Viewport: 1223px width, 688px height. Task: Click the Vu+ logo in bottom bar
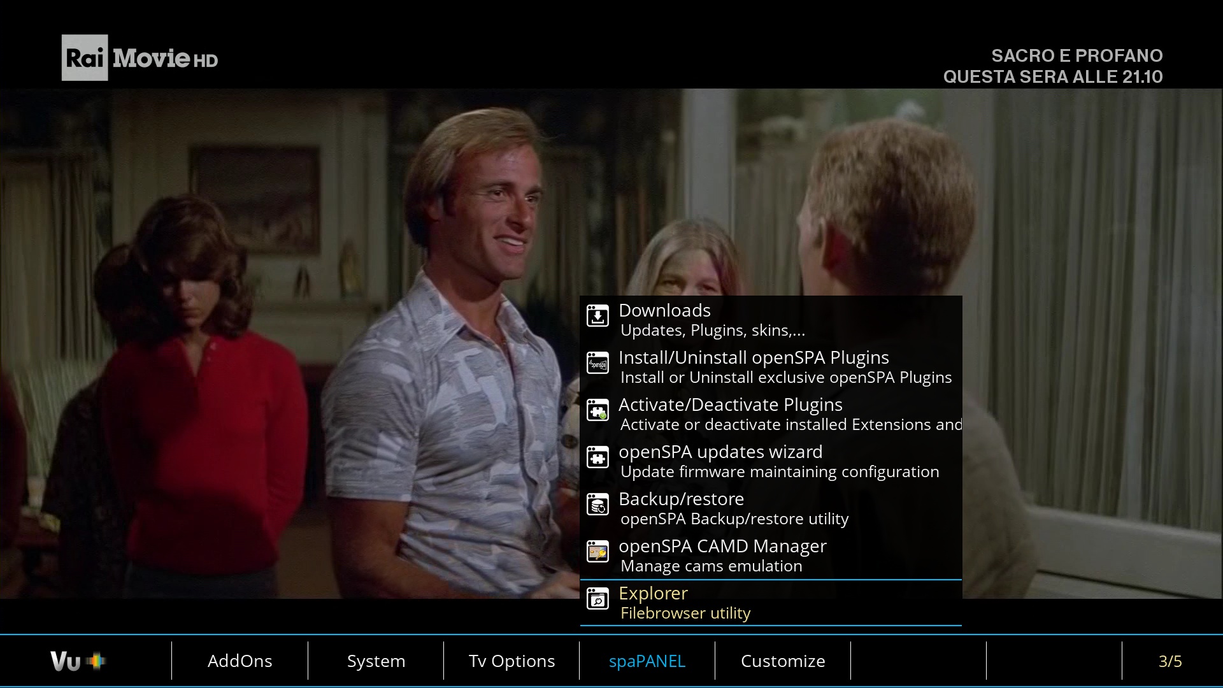pyautogui.click(x=78, y=661)
